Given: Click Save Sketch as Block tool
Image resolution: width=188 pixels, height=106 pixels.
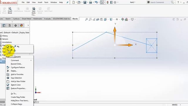Looking at the screenshot, I should point(33,11).
